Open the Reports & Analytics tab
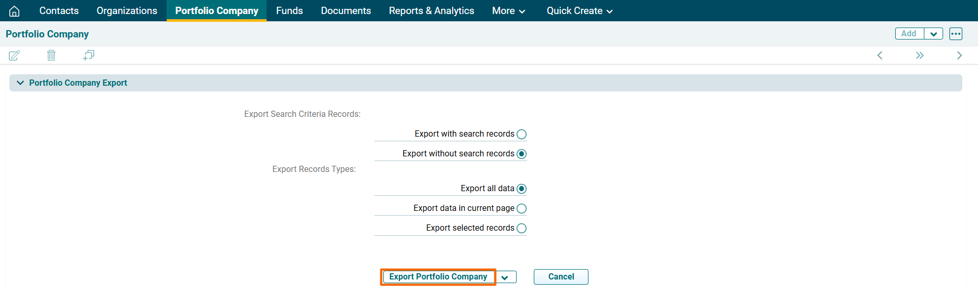This screenshot has height=293, width=978. pyautogui.click(x=431, y=11)
